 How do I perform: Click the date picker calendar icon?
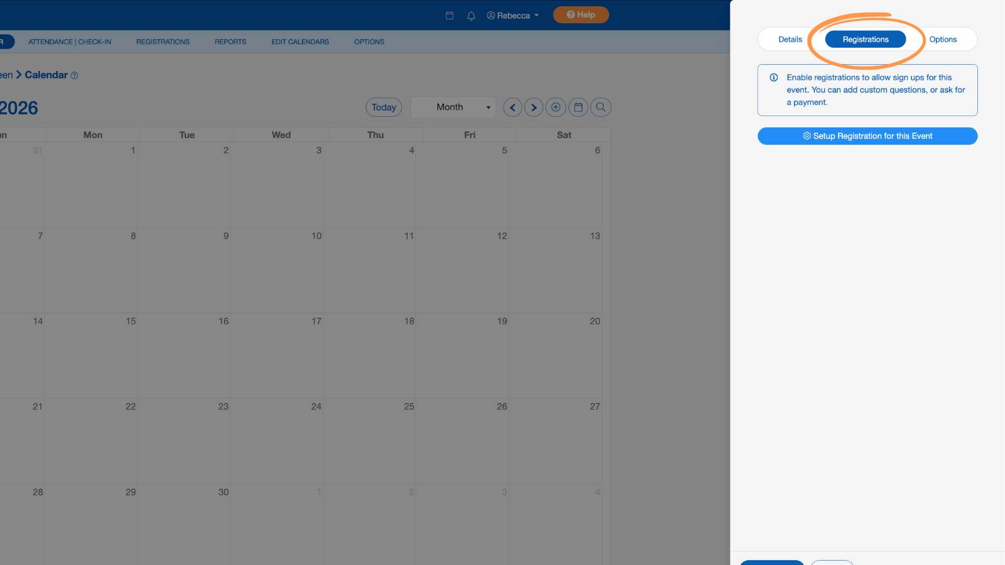579,107
